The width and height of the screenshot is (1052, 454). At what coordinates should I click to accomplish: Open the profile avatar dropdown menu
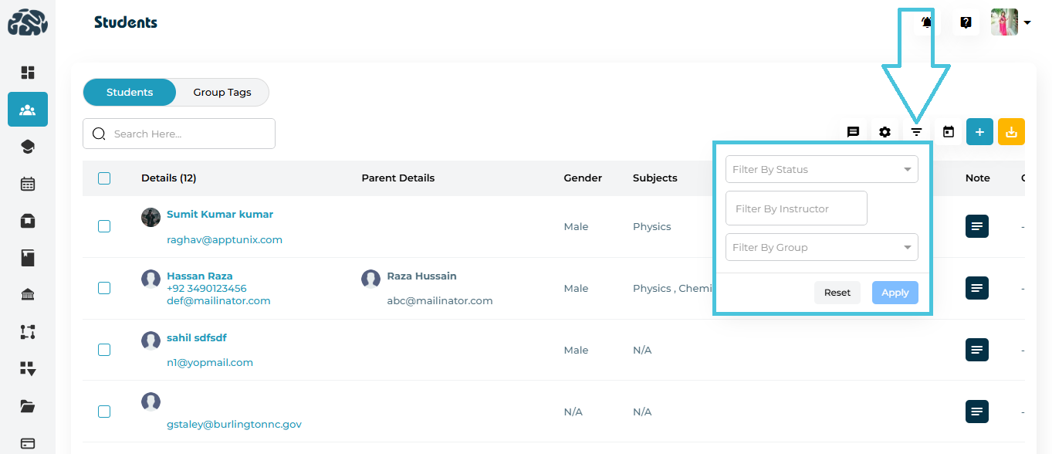(1011, 22)
